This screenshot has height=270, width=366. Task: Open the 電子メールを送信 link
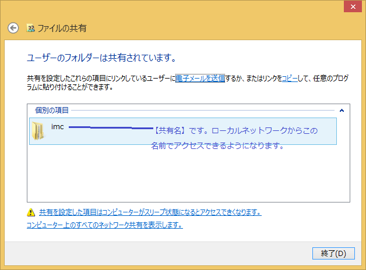click(x=200, y=78)
